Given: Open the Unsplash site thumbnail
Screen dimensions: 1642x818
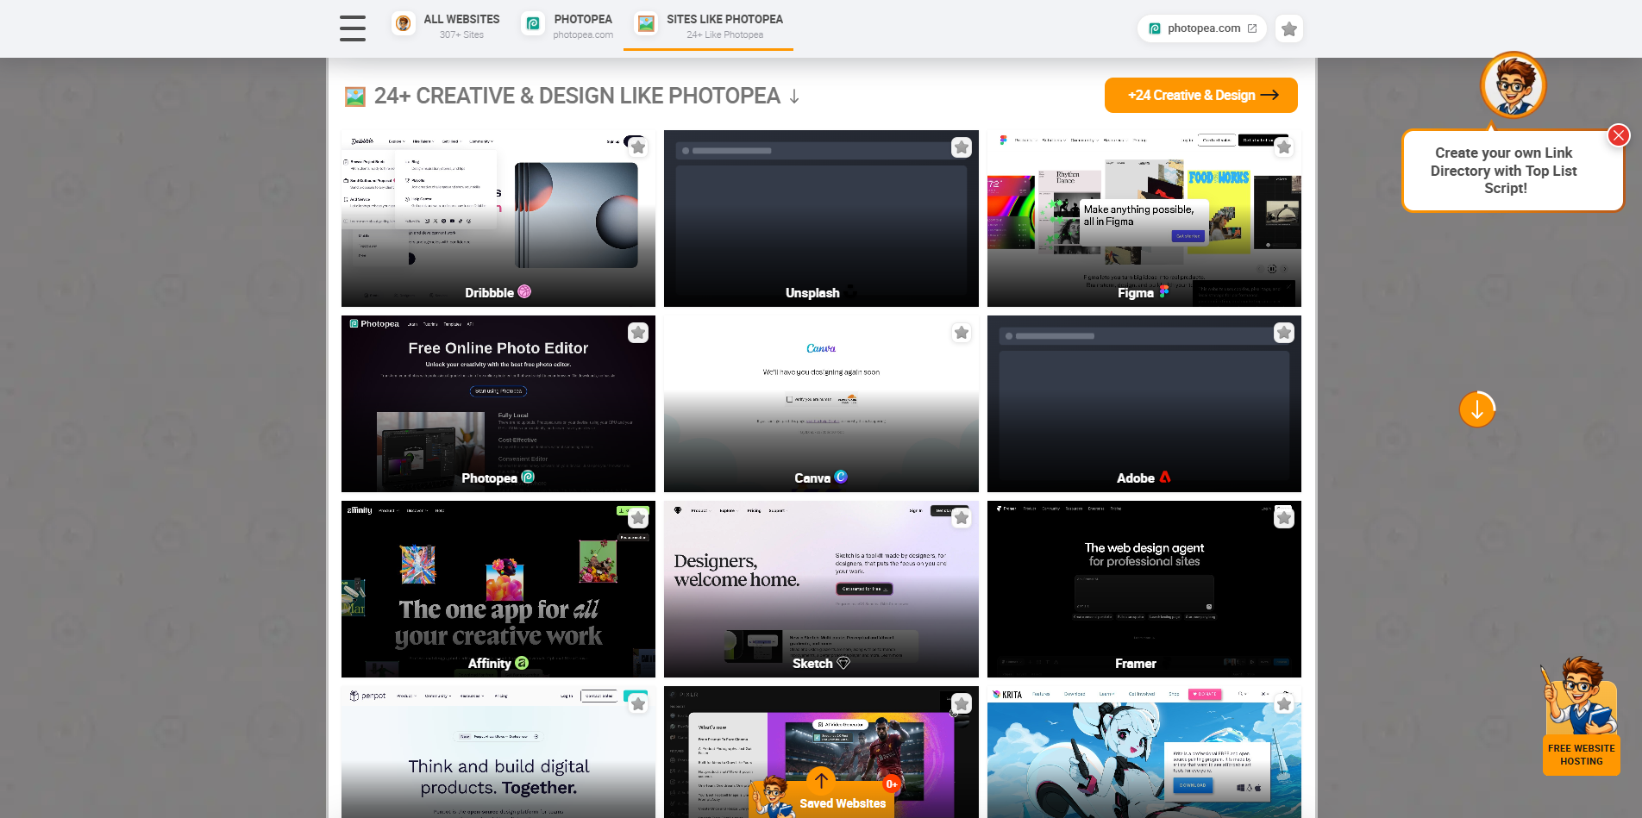Looking at the screenshot, I should pyautogui.click(x=821, y=219).
